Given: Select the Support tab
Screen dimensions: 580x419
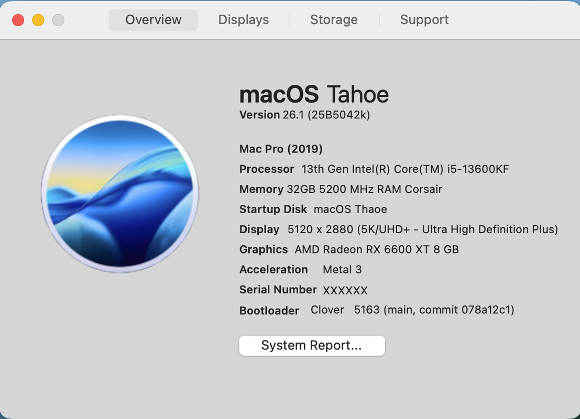Looking at the screenshot, I should 424,19.
